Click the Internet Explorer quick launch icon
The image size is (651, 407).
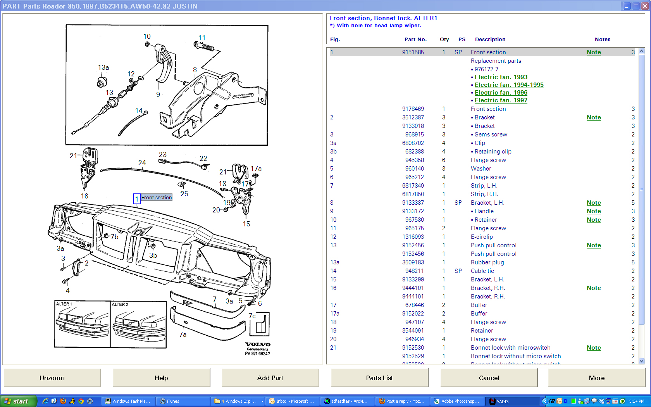(45, 401)
